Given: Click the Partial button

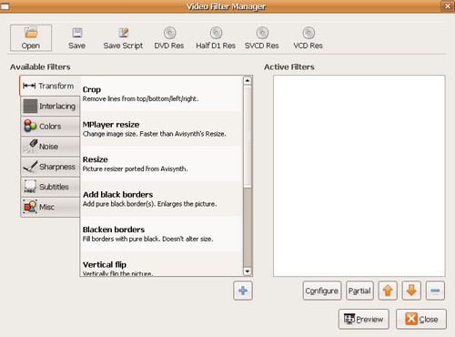Looking at the screenshot, I should [x=359, y=291].
